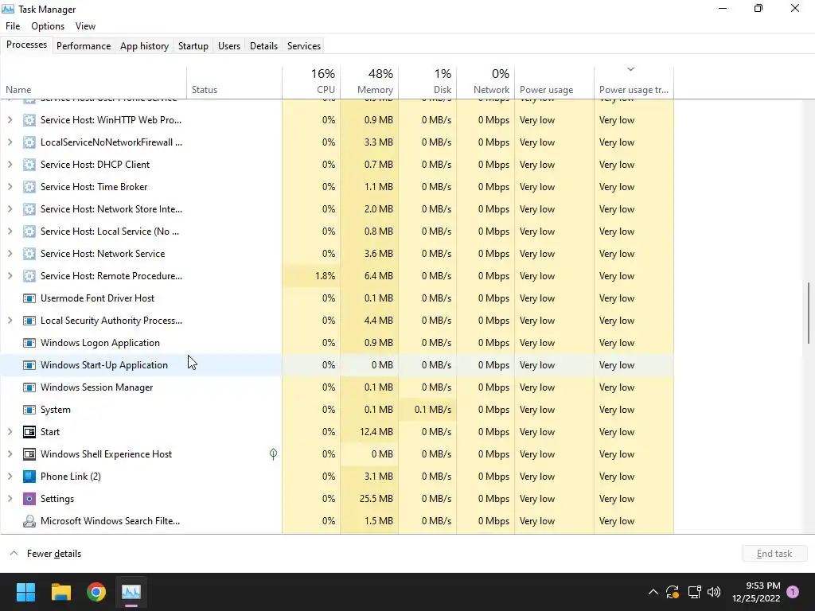Click the Local Security Authority Process icon
Image resolution: width=815 pixels, height=611 pixels.
coord(29,321)
